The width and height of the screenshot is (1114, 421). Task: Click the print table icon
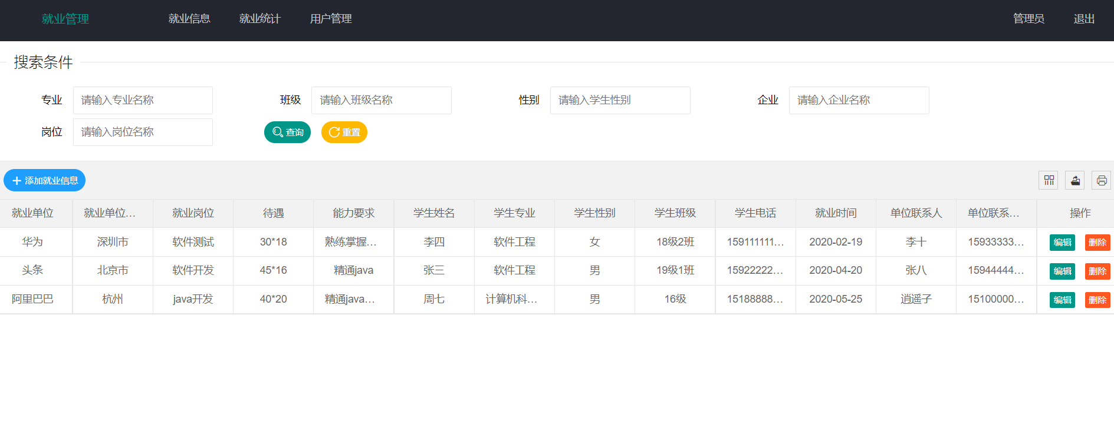pos(1102,180)
